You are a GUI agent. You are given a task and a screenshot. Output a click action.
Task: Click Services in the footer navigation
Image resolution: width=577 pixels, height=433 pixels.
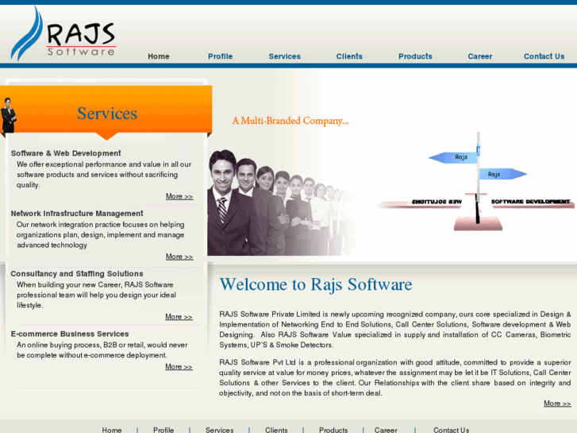[x=219, y=430]
